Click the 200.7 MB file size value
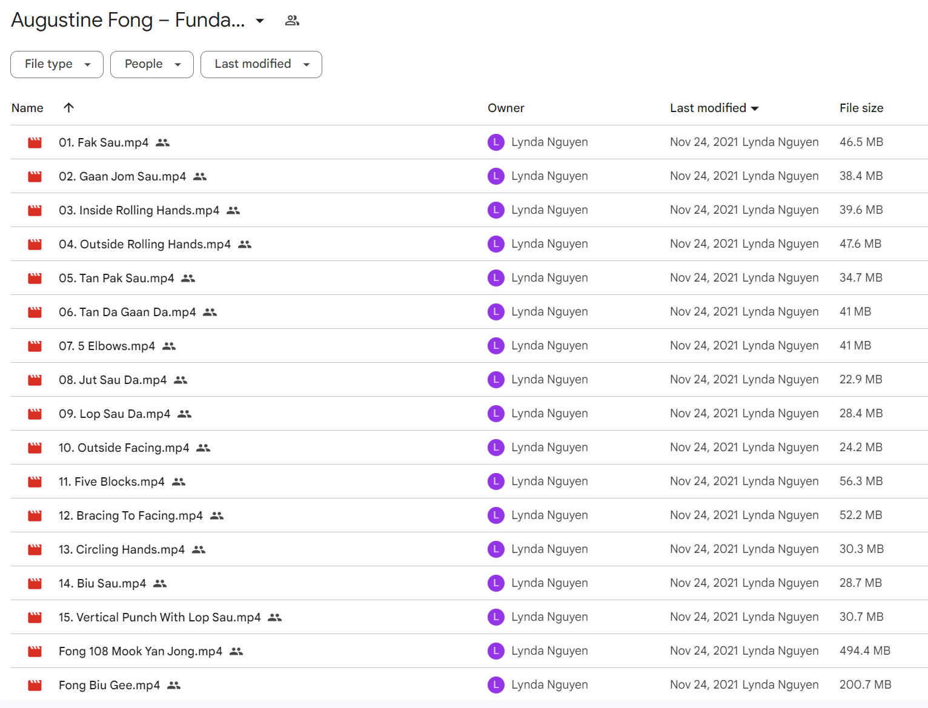Image resolution: width=928 pixels, height=708 pixels. click(866, 684)
